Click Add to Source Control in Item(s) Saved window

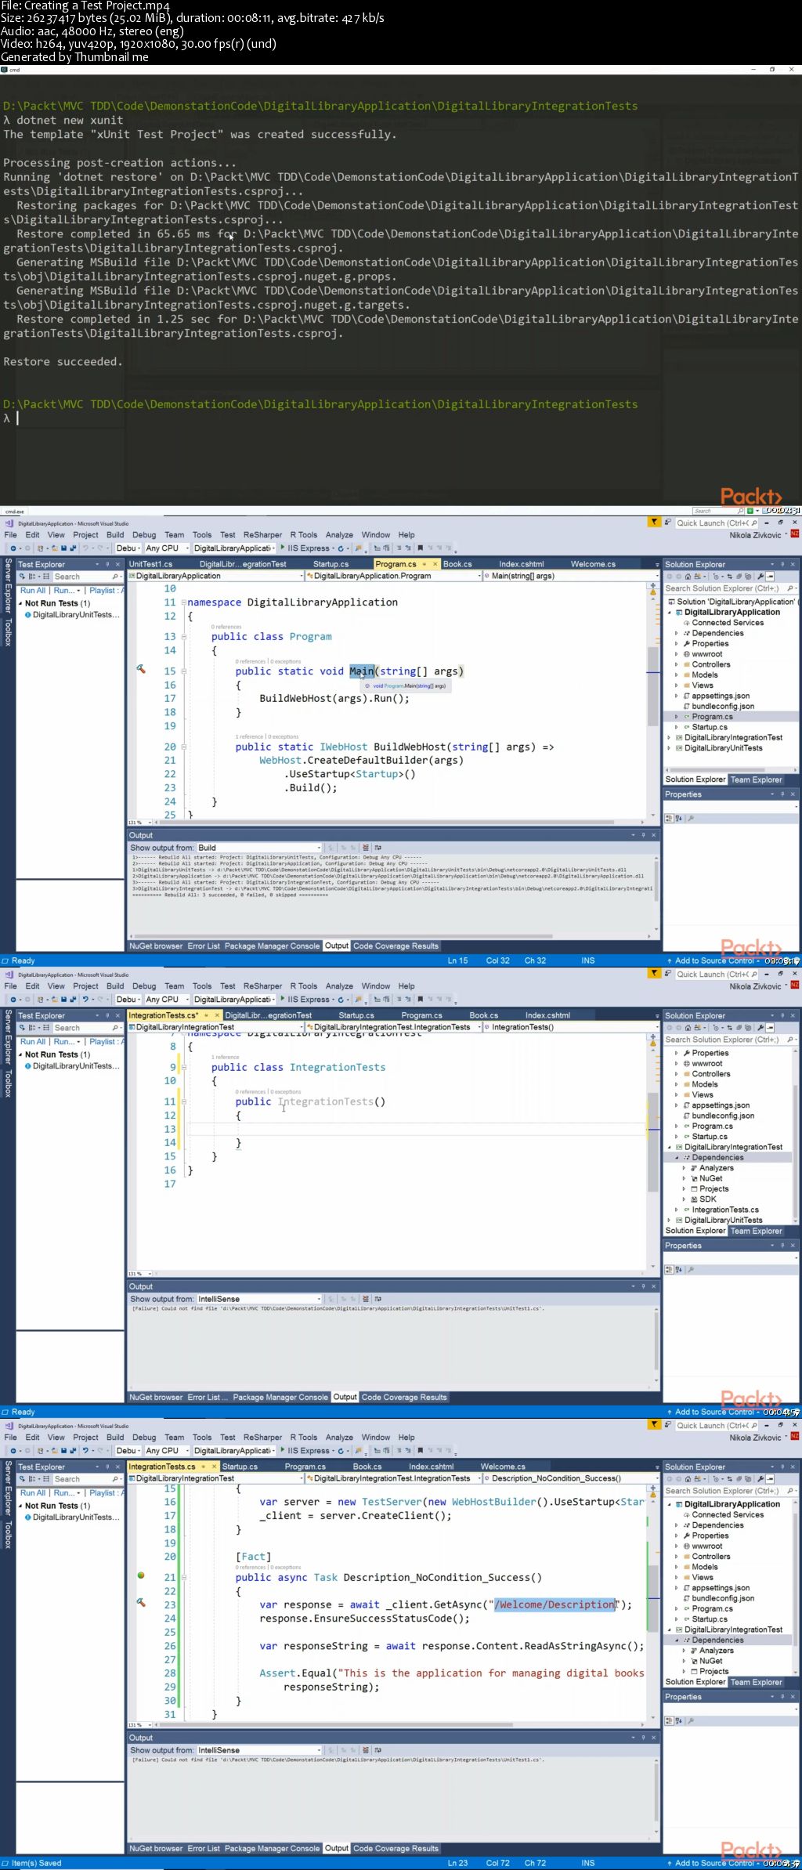(715, 1863)
